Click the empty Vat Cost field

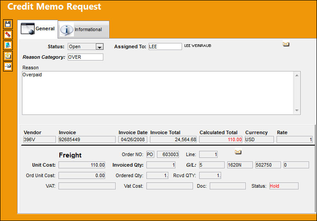click(x=170, y=186)
